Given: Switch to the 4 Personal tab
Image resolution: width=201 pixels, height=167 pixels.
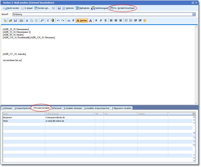Looking at the screenshot, I should (x=57, y=108).
